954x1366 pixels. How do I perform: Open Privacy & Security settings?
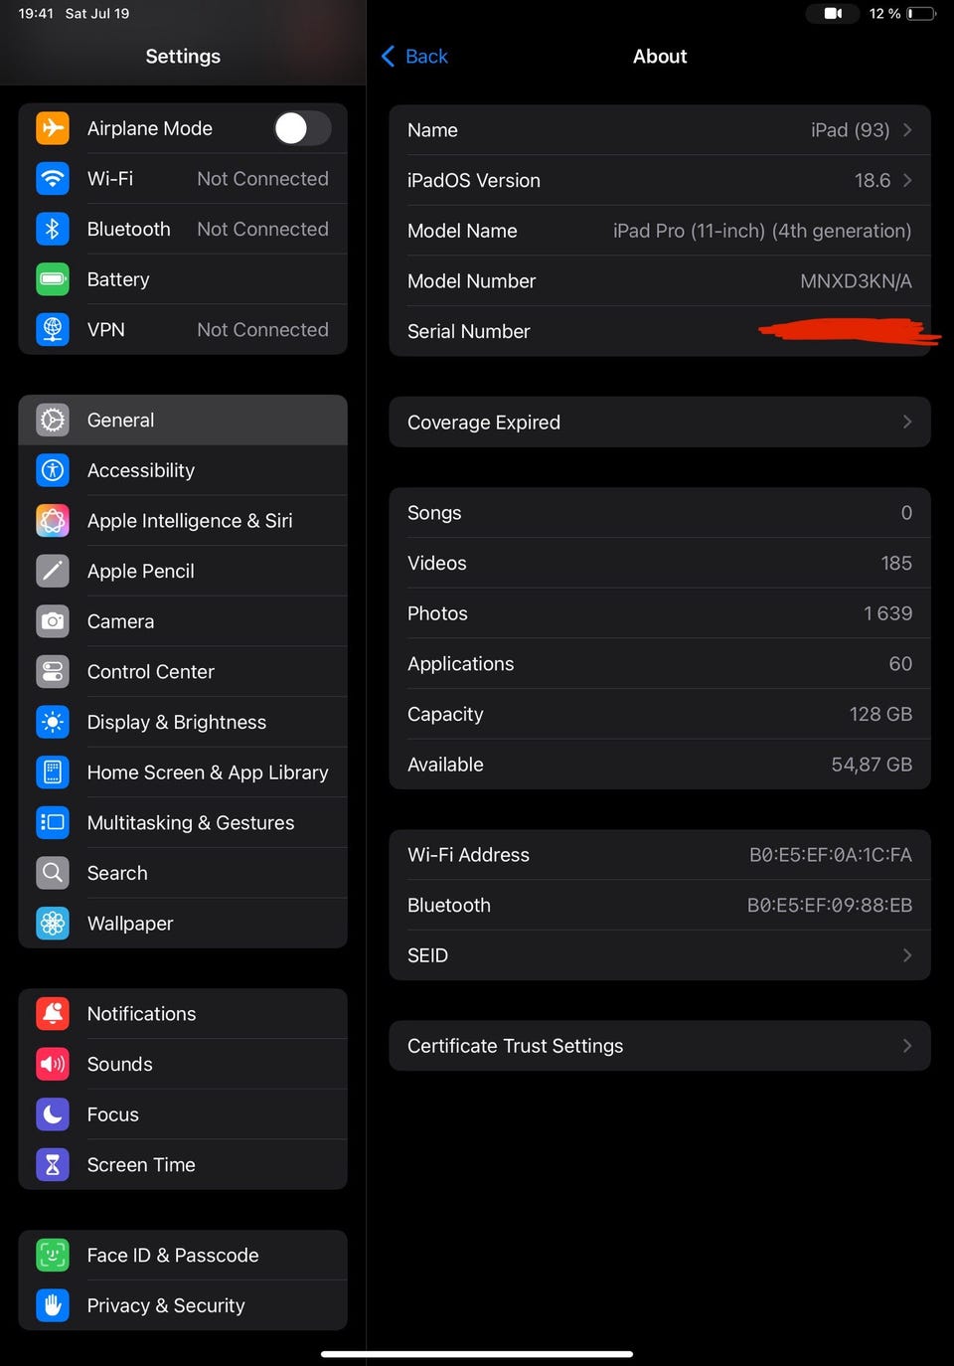tap(183, 1305)
